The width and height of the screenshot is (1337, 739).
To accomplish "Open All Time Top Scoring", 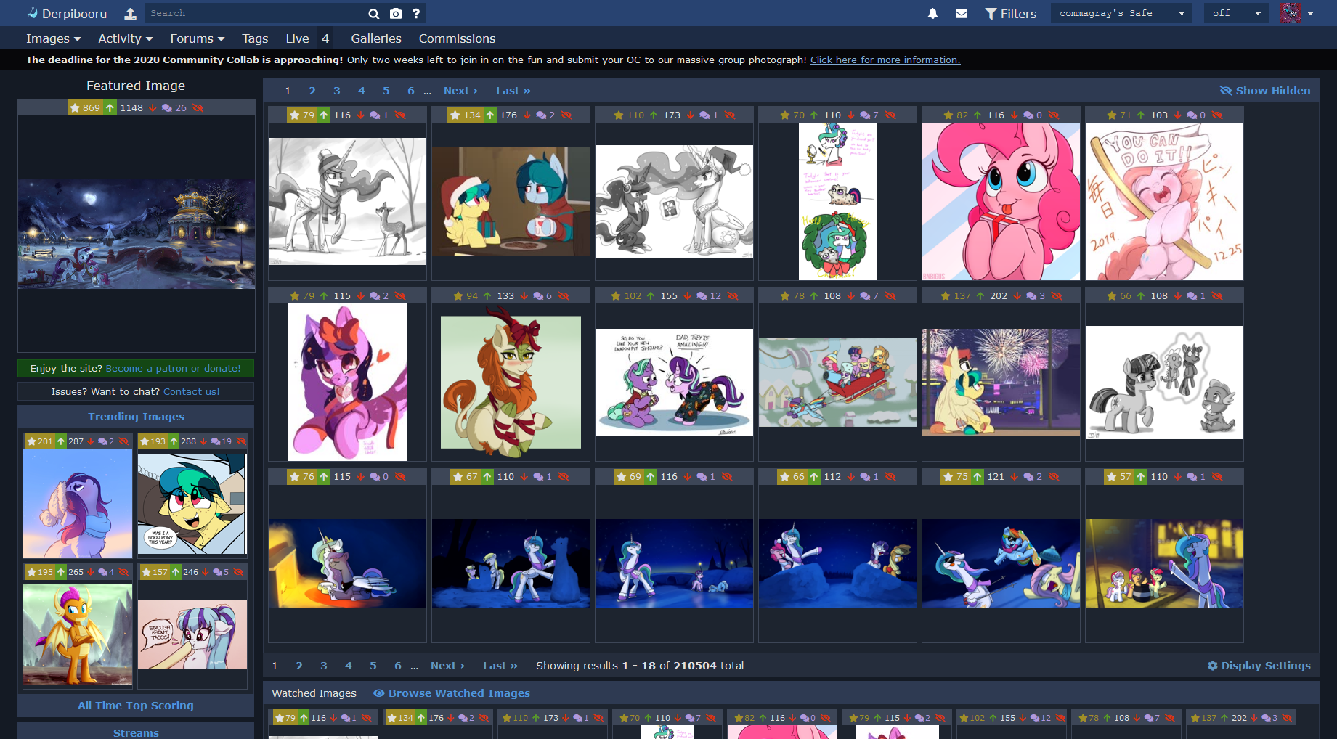I will point(136,705).
